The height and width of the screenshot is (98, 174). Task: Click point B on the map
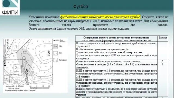(x=48, y=53)
